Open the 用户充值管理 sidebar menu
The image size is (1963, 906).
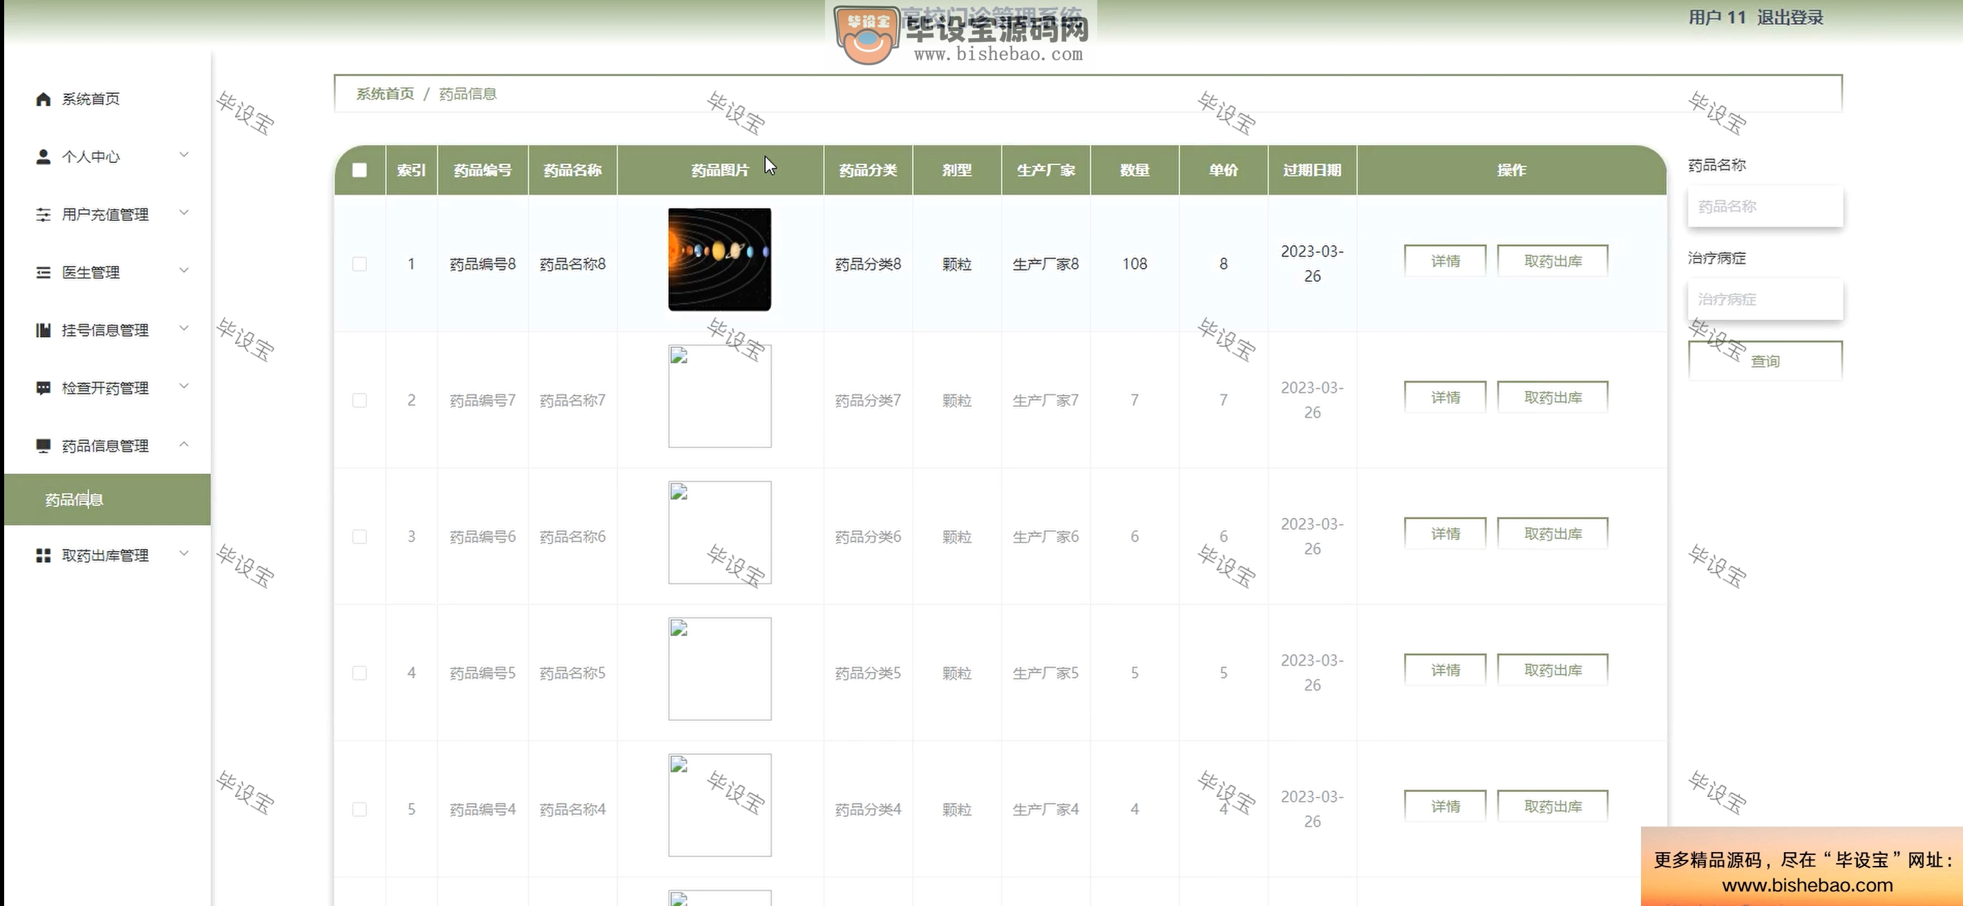(108, 215)
